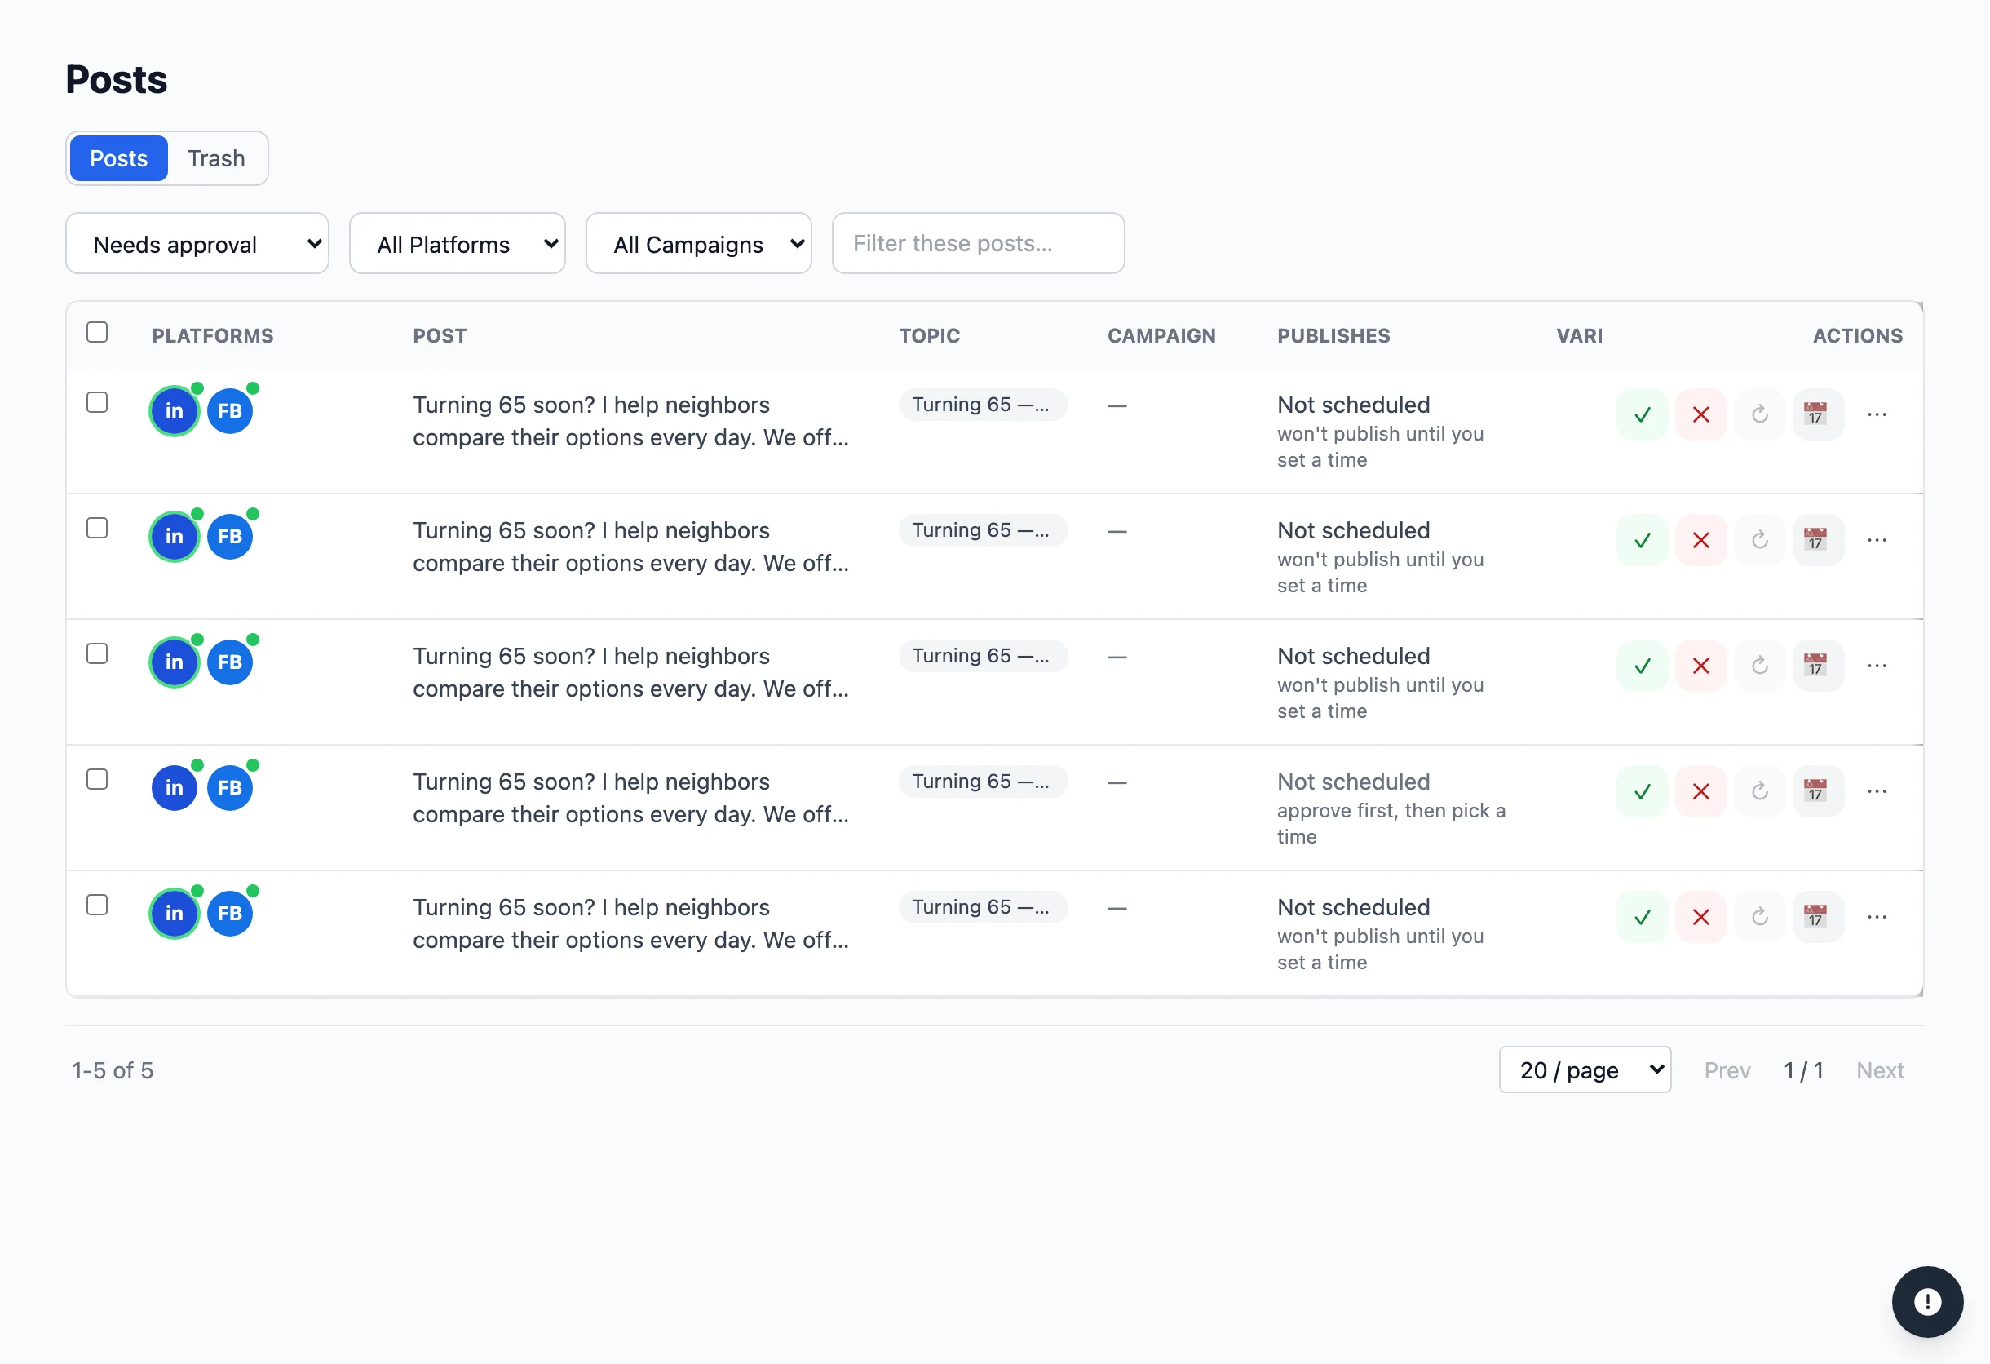Open the schedule calendar for the first row

coord(1818,414)
